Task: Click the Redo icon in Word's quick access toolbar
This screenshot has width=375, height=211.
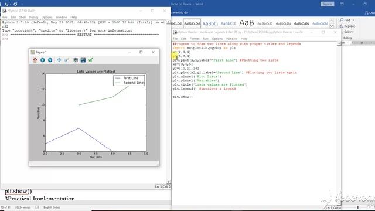Action: click(15, 4)
